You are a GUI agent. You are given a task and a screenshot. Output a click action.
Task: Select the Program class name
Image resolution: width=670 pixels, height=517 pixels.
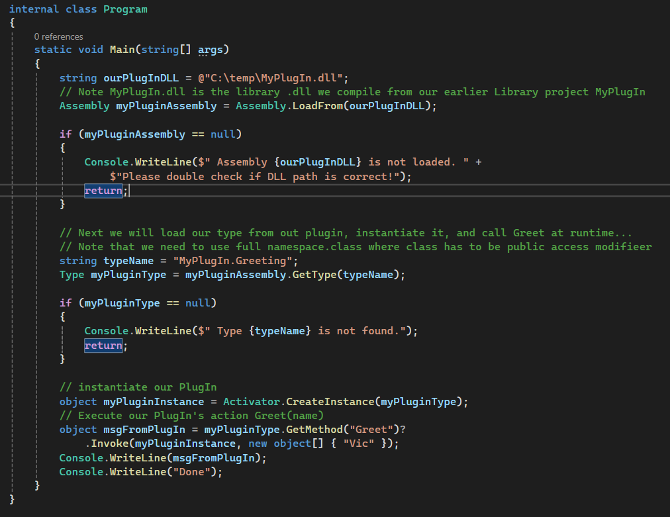[x=125, y=9]
